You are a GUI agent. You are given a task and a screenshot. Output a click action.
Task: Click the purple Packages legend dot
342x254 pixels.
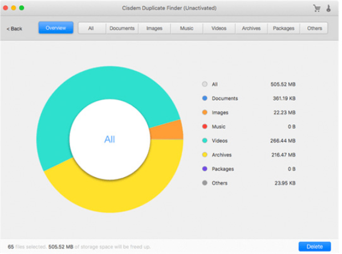[204, 169]
